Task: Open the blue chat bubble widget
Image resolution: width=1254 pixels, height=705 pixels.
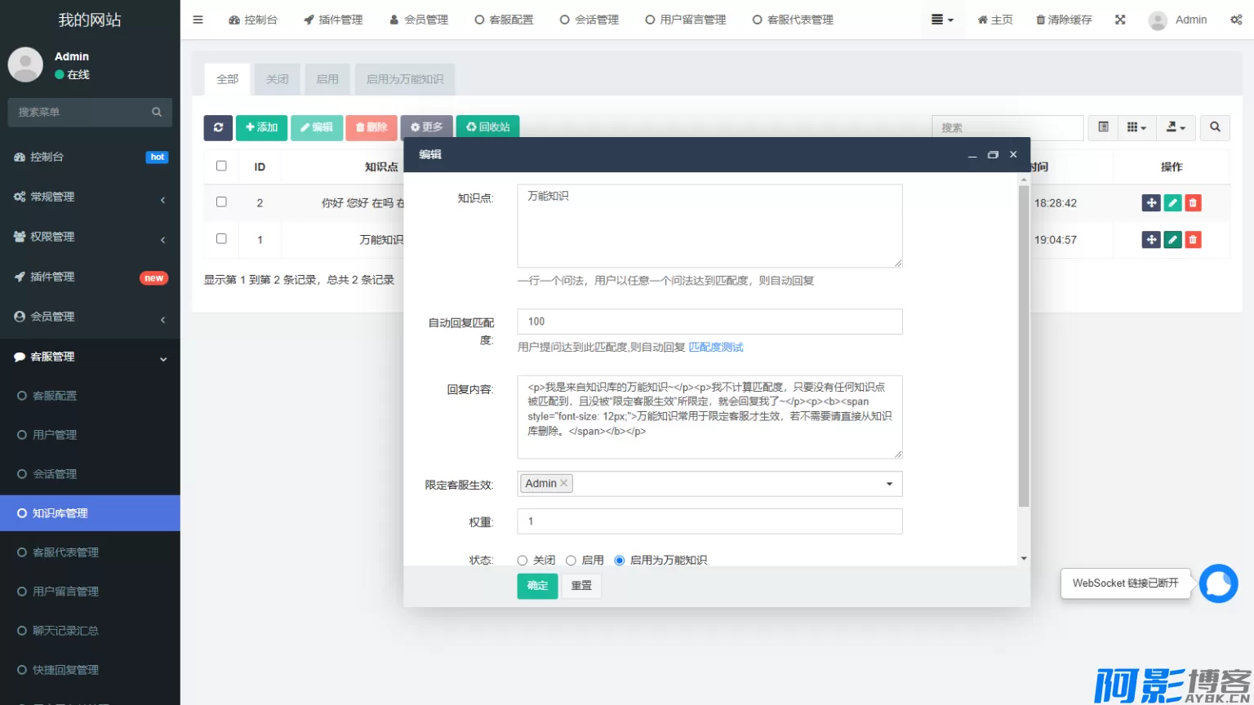Action: coord(1218,583)
